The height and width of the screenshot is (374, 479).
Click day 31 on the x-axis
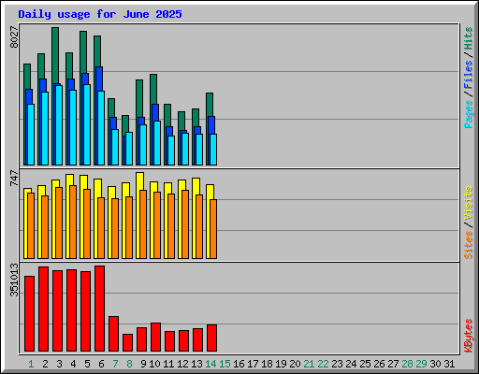coord(449,364)
